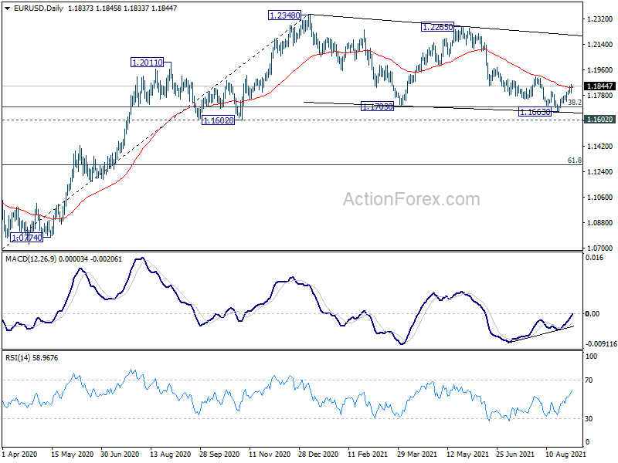
Task: Click the 1 Apr 2020 date label
Action: pos(19,454)
